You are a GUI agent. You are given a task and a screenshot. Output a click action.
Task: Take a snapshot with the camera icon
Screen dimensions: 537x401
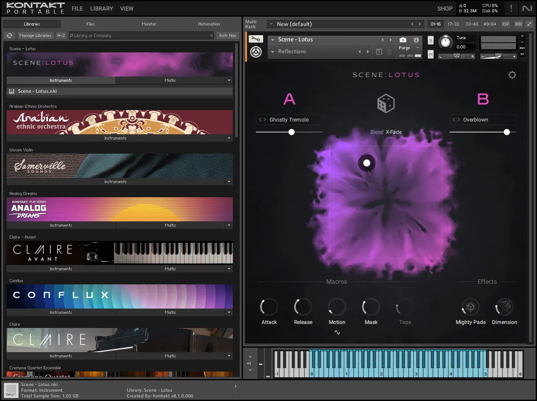coord(403,40)
